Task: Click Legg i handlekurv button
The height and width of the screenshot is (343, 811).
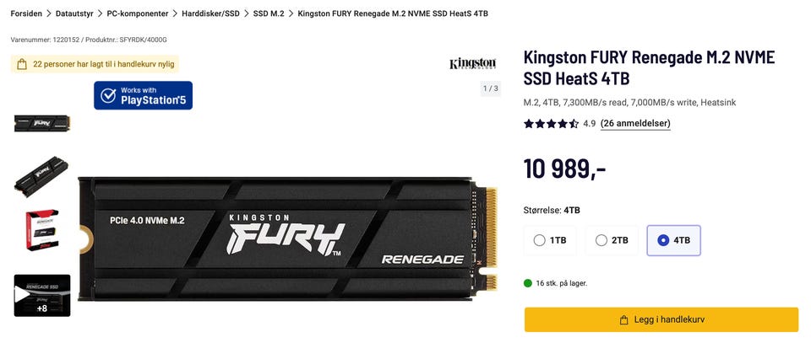Action: (x=661, y=319)
